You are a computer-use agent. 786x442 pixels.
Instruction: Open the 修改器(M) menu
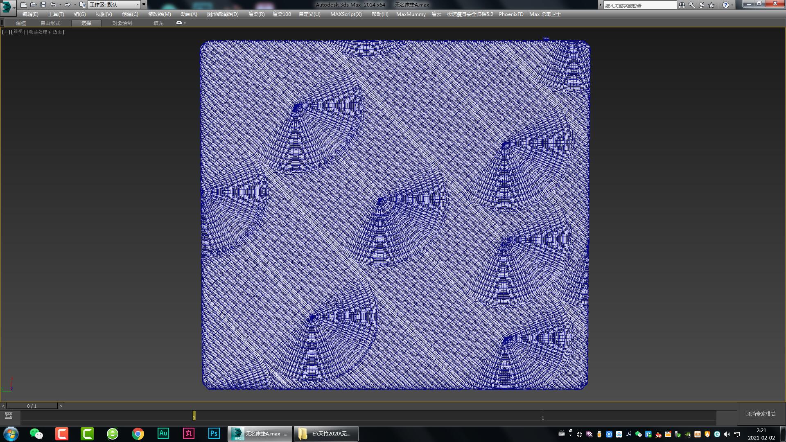pyautogui.click(x=159, y=14)
